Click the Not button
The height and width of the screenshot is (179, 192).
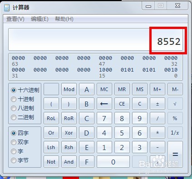(x=51, y=162)
